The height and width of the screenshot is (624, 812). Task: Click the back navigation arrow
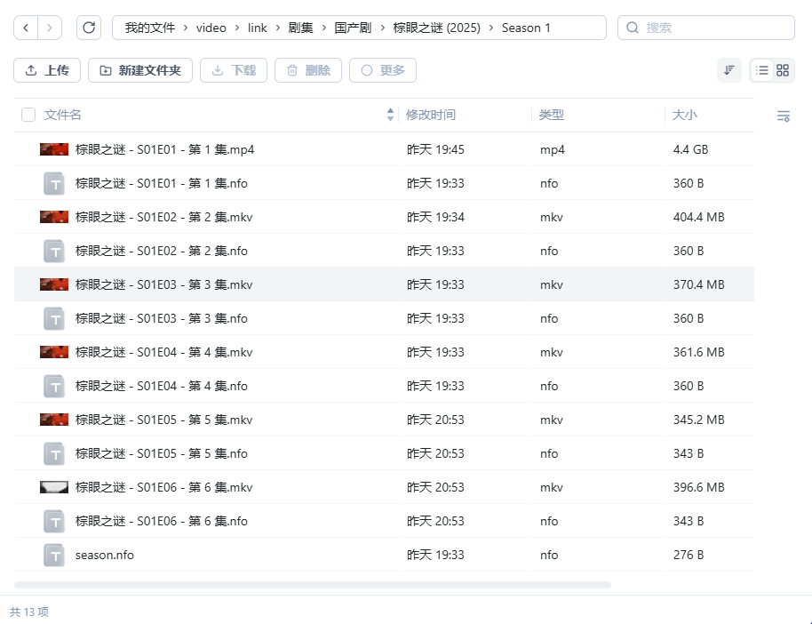pyautogui.click(x=26, y=28)
